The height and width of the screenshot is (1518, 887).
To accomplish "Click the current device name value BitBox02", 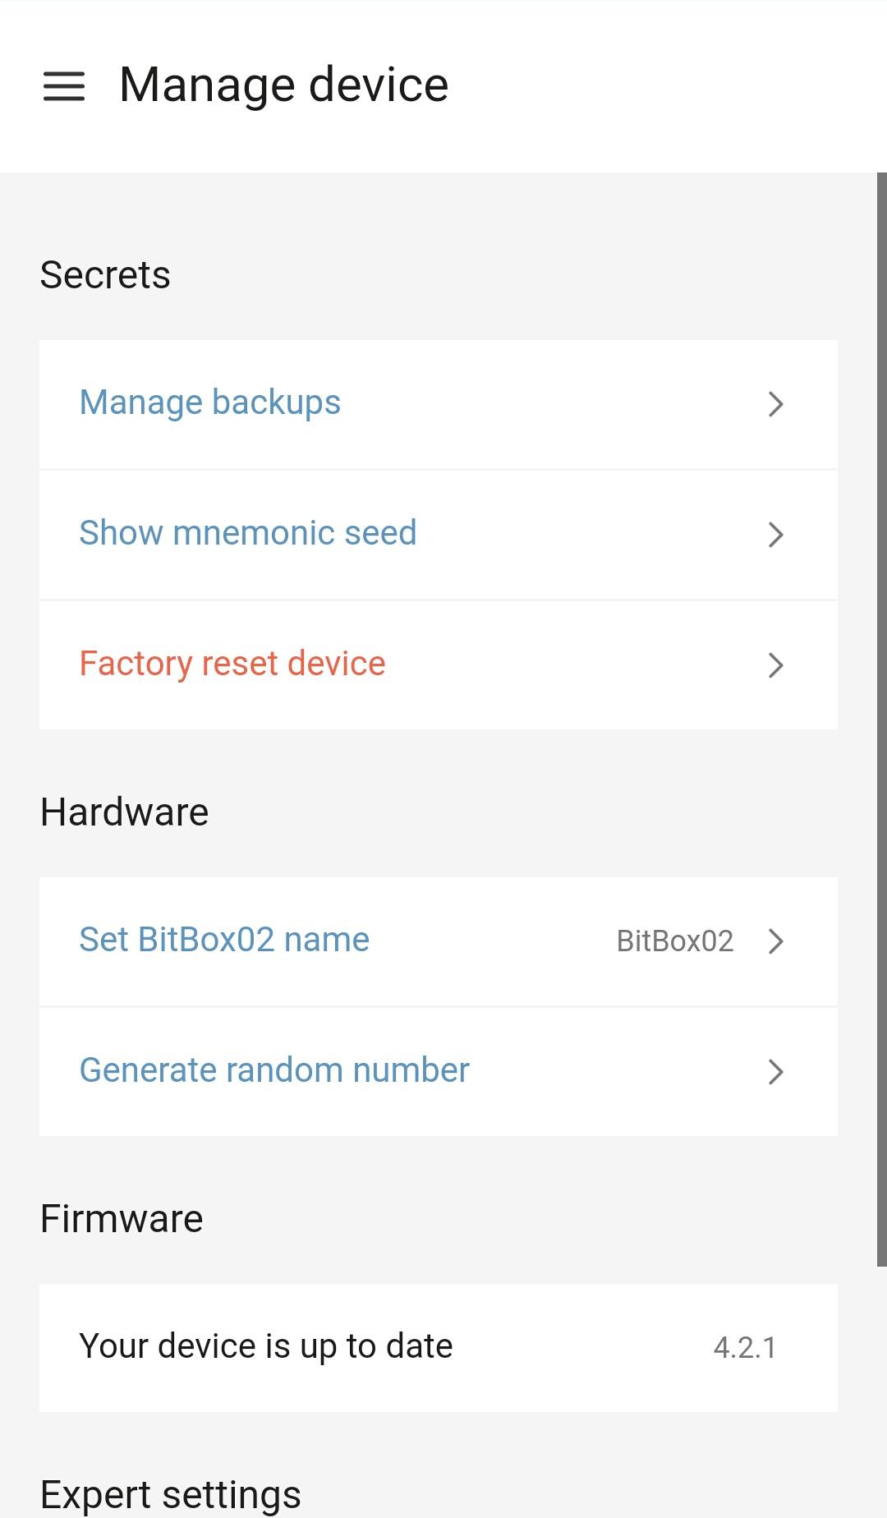I will click(675, 941).
